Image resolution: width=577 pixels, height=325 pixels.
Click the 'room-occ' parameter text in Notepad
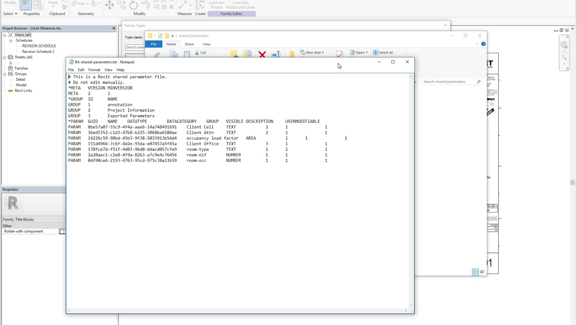point(196,160)
